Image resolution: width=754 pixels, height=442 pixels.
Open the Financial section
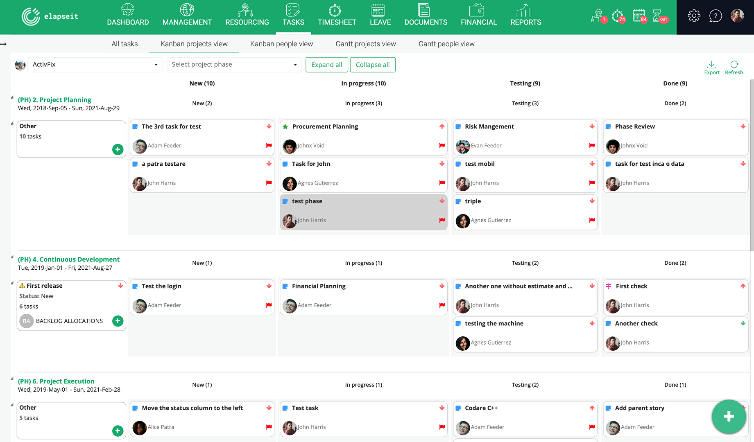[x=478, y=16]
